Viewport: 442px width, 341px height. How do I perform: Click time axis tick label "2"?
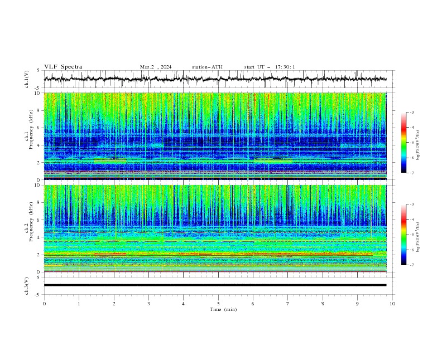(x=114, y=304)
